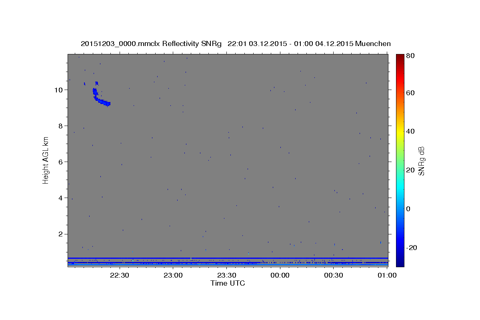Click the 01:00 time tick label
480x320 pixels.
pos(387,275)
